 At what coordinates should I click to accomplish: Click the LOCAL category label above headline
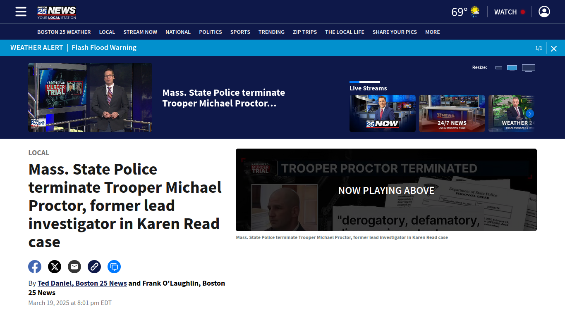pyautogui.click(x=39, y=153)
